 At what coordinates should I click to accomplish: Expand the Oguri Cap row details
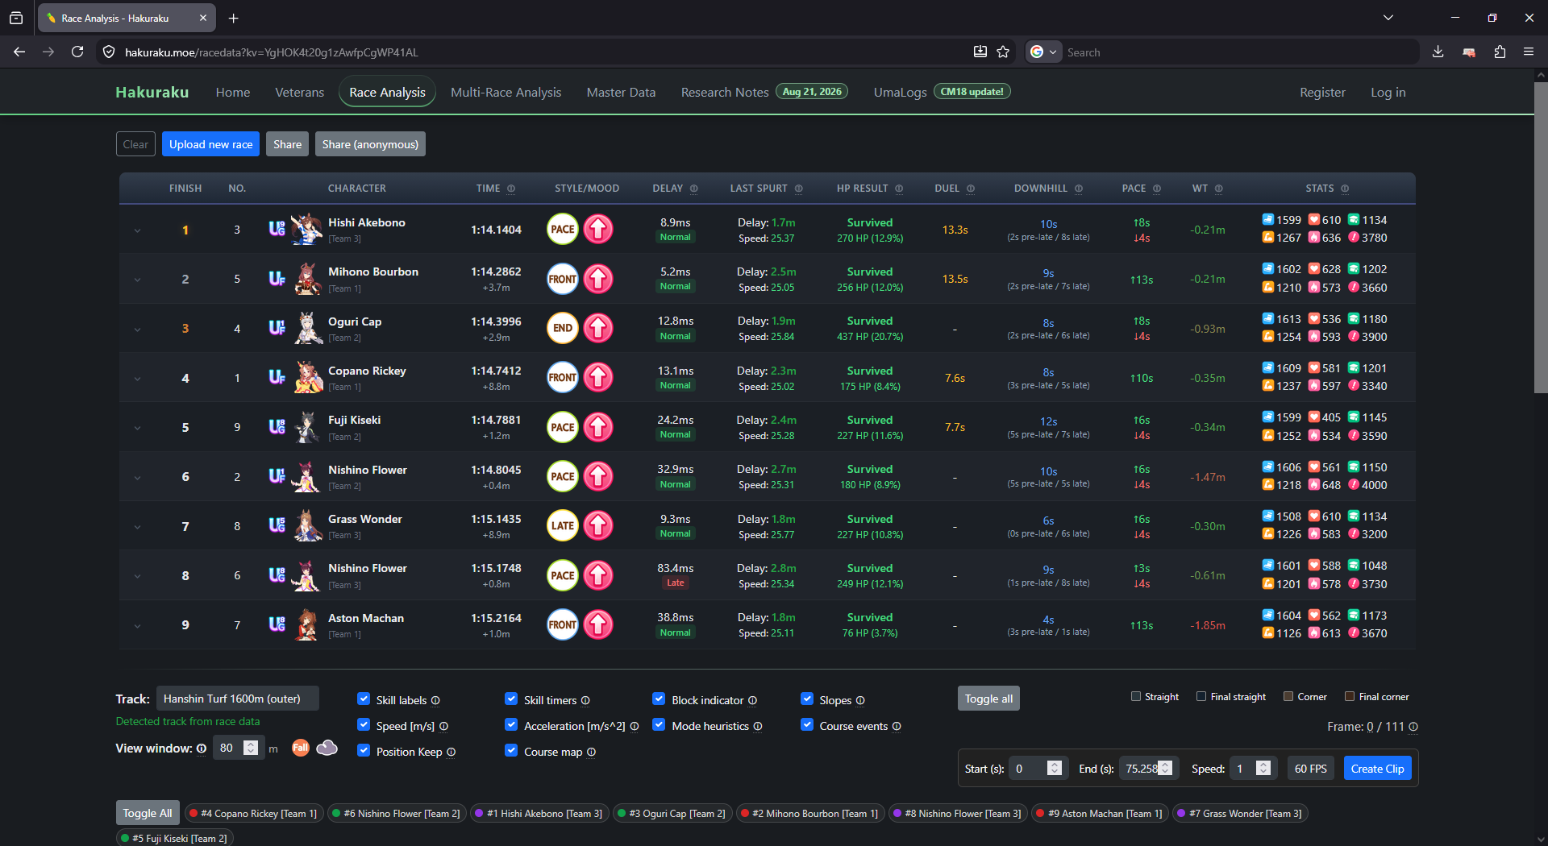(137, 329)
